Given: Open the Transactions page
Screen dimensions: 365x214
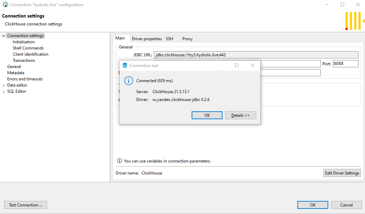Looking at the screenshot, I should (24, 60).
